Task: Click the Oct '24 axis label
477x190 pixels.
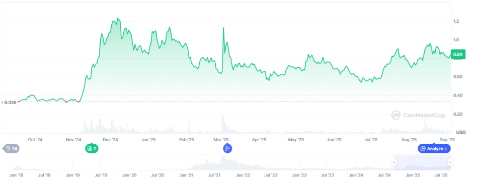Action: click(x=35, y=140)
